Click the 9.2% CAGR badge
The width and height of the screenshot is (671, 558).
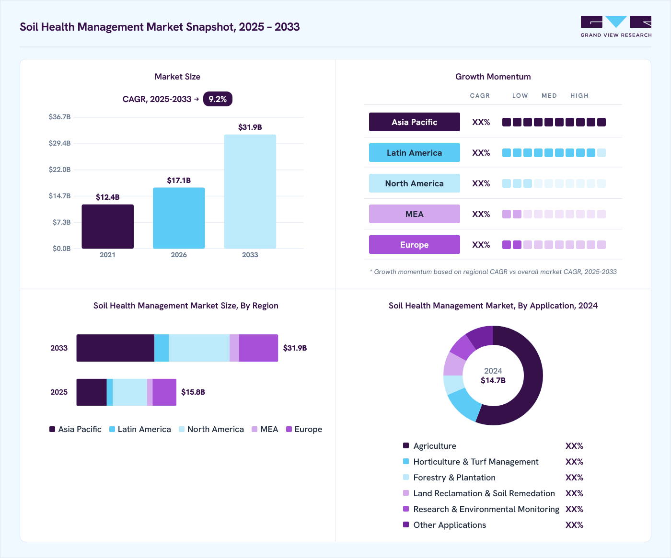pyautogui.click(x=218, y=99)
